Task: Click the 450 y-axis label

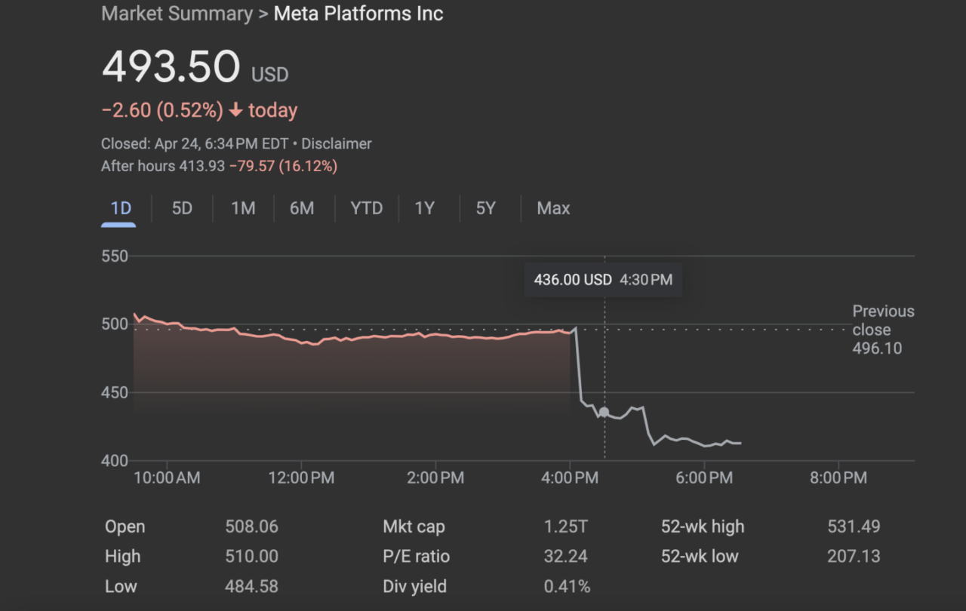Action: coord(115,393)
